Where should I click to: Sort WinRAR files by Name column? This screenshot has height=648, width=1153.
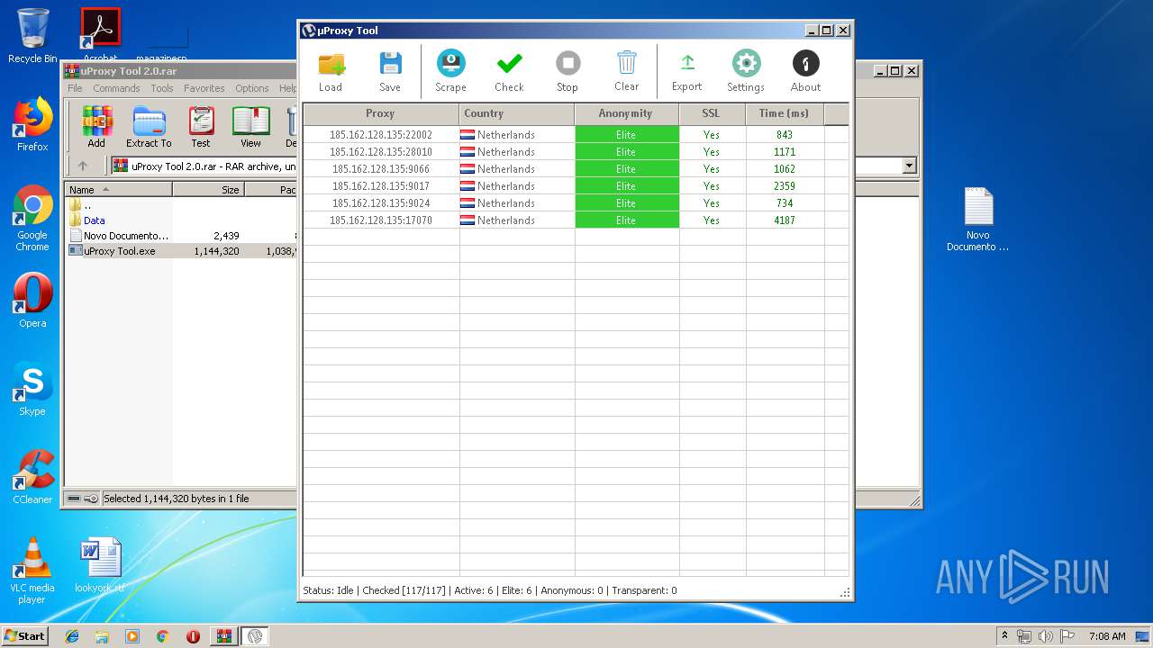[119, 190]
